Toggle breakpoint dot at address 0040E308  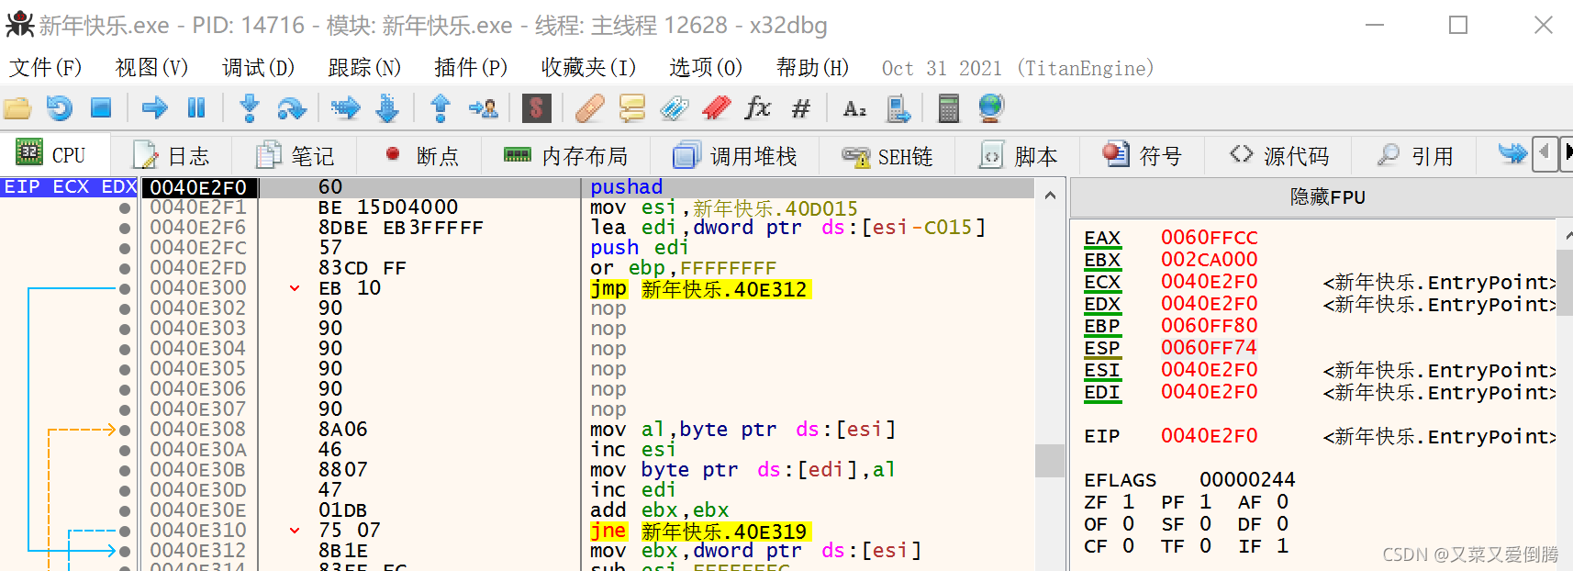tap(125, 431)
